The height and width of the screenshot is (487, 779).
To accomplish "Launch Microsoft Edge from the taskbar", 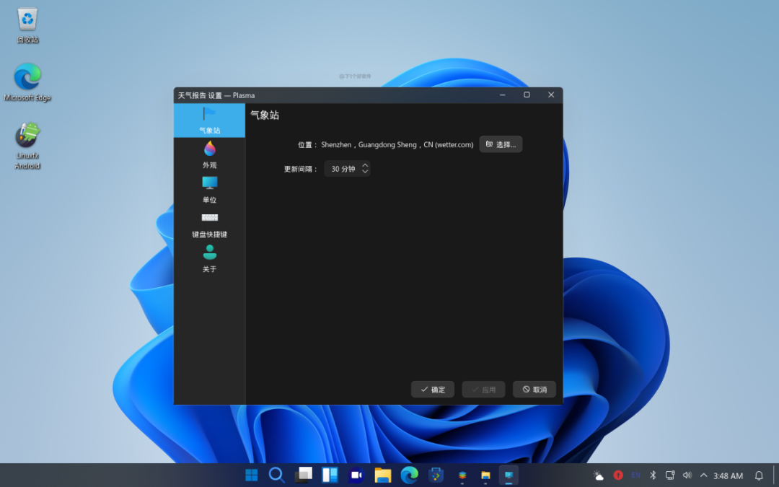I will point(409,475).
